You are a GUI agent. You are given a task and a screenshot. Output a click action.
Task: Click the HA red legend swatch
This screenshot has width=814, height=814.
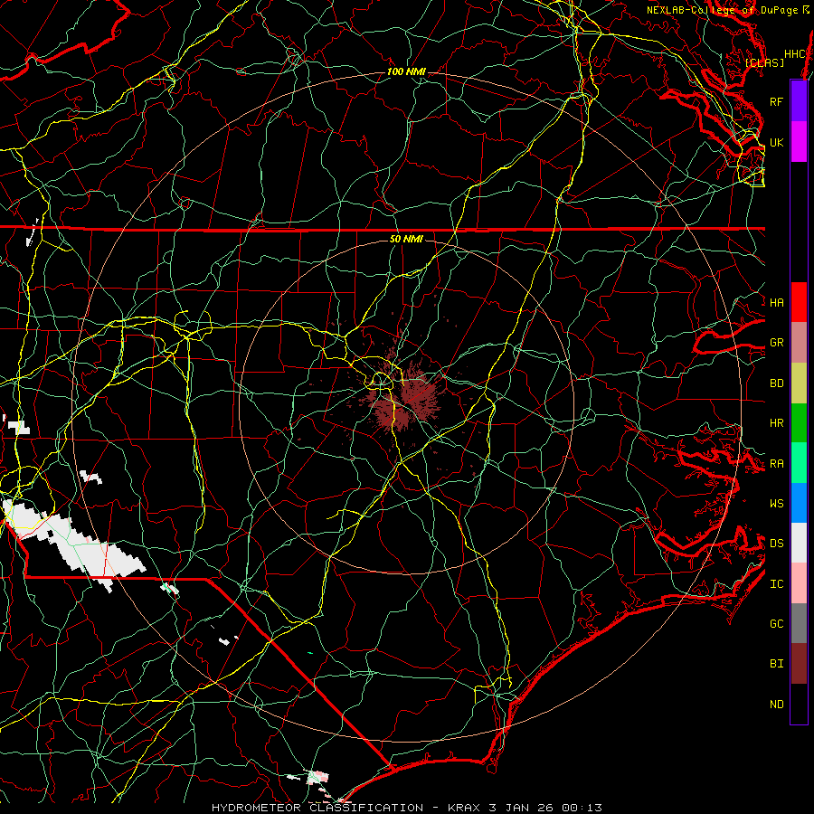[799, 302]
